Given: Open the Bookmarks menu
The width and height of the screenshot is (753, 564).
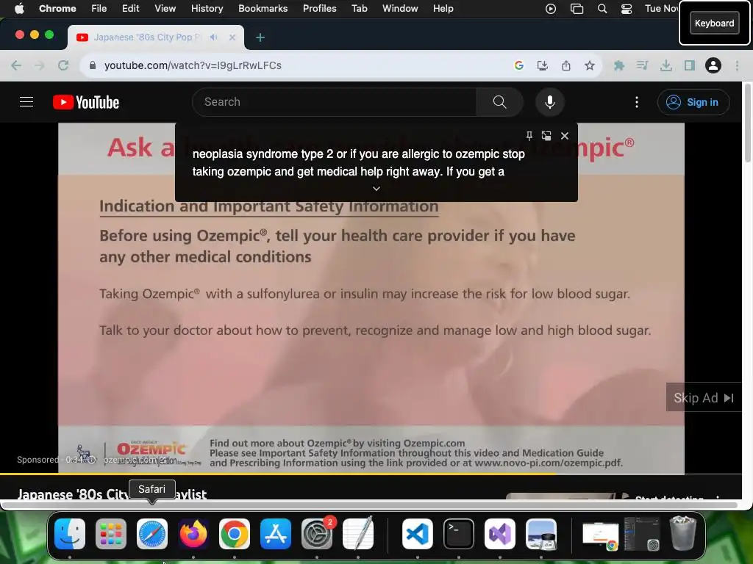Looking at the screenshot, I should tap(263, 8).
